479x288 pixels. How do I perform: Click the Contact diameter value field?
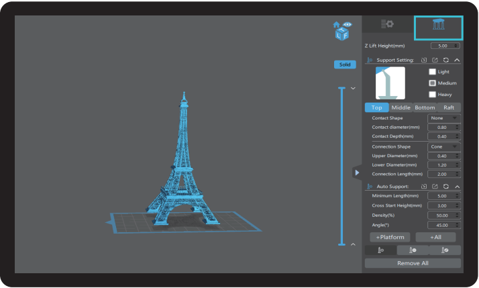point(444,127)
